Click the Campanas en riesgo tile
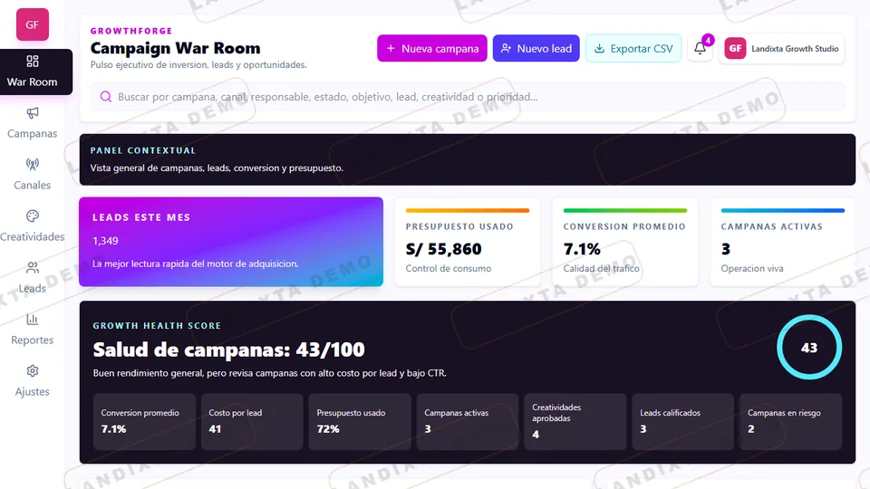Image resolution: width=870 pixels, height=489 pixels. click(790, 421)
